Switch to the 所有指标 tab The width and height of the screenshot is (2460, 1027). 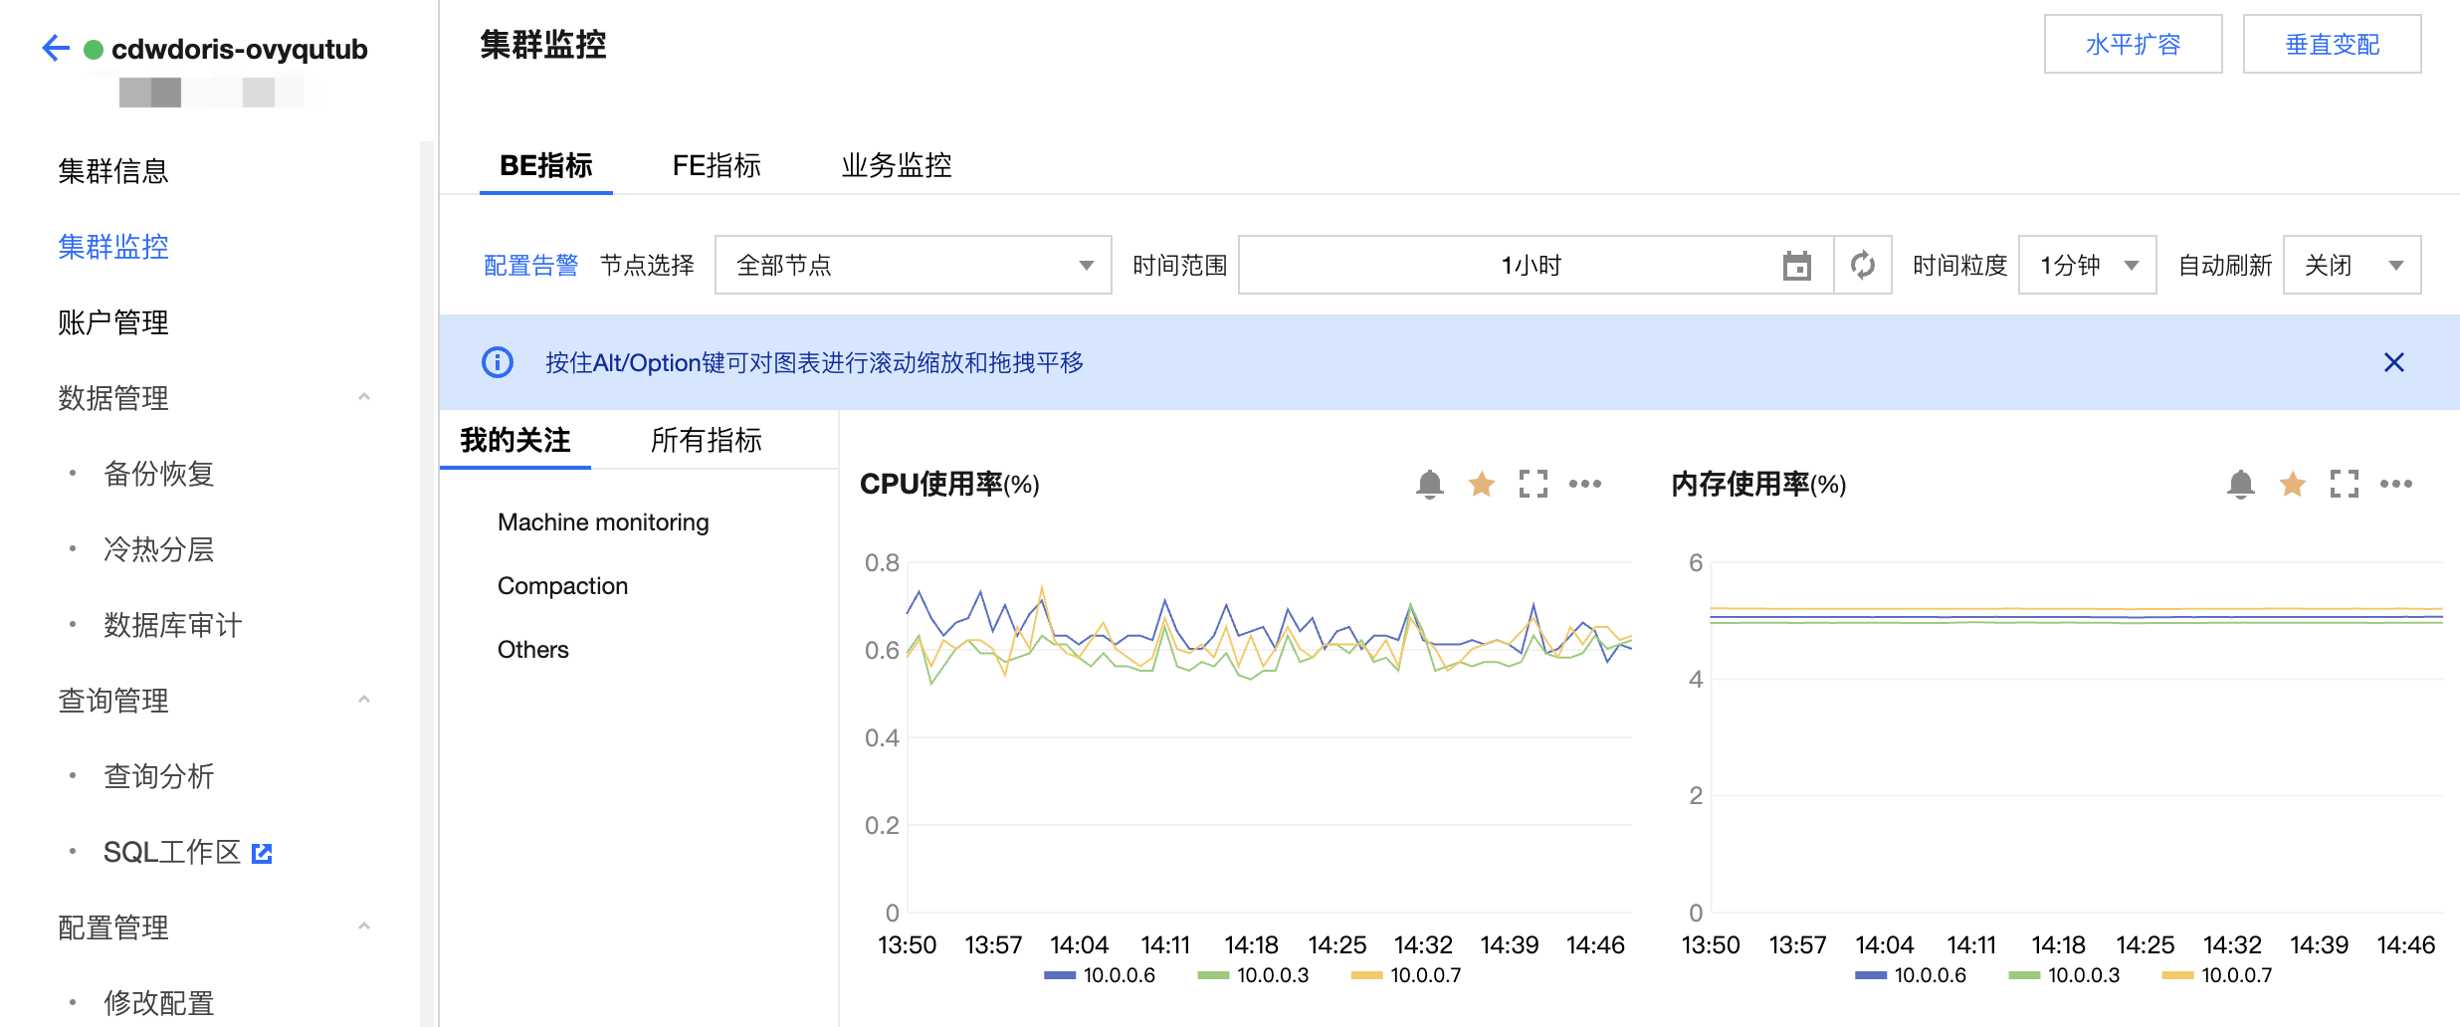coord(706,440)
